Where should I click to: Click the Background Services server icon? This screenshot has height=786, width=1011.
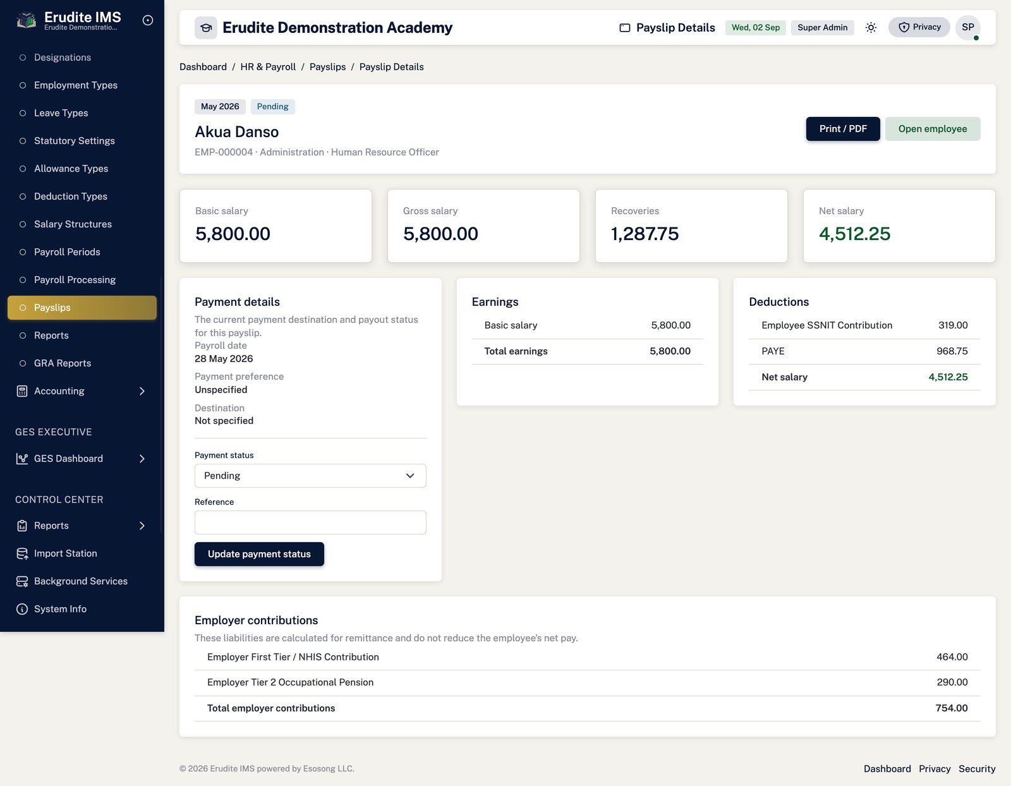point(22,581)
